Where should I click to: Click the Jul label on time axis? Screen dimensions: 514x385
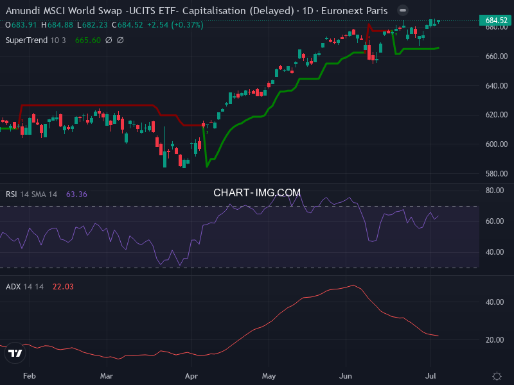click(x=430, y=376)
